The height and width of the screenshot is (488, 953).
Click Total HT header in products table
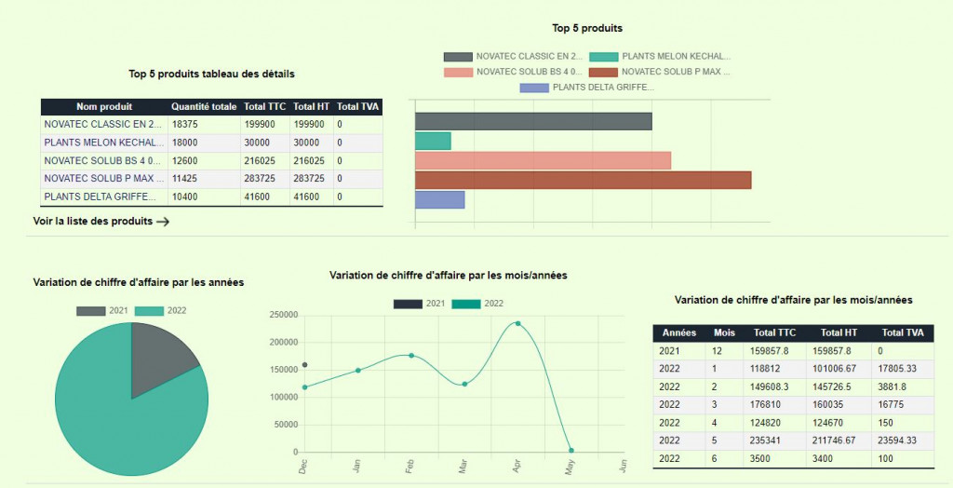[x=311, y=106]
